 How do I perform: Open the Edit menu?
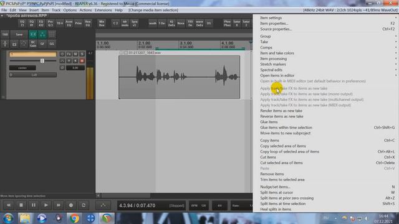(x=12, y=10)
